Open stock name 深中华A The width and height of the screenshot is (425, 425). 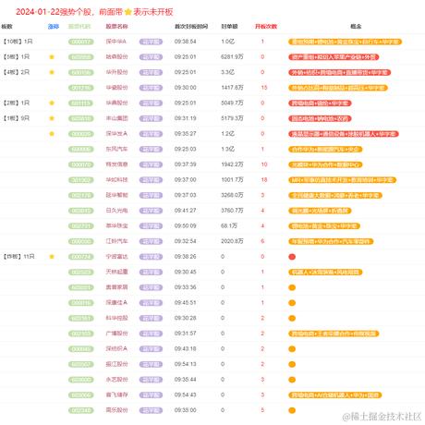pyautogui.click(x=116, y=42)
